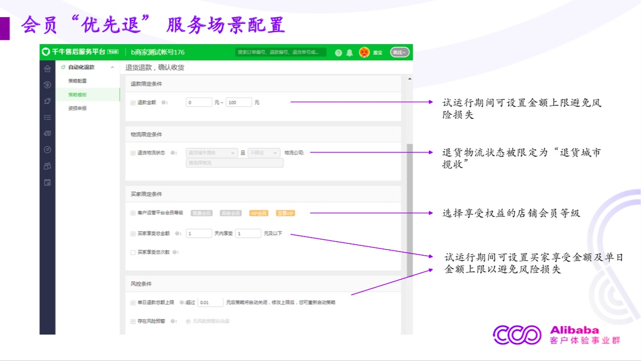The image size is (641, 361).
Task: Click the ticket icon in the dark sidebar
Action: 47,133
